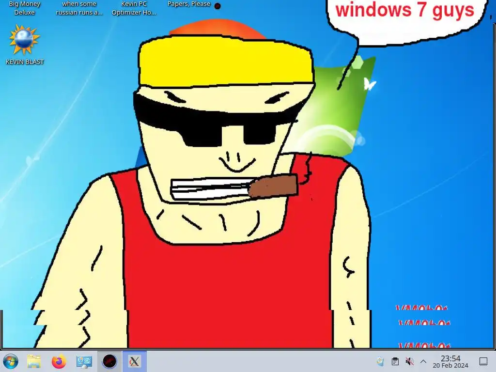
Task: Open the Windows 7 Start orb
Action: coord(11,361)
